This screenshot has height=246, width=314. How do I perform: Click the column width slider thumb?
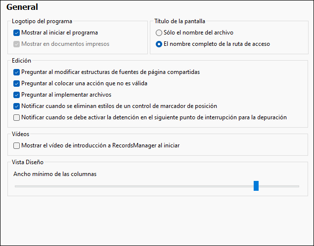pyautogui.click(x=256, y=186)
